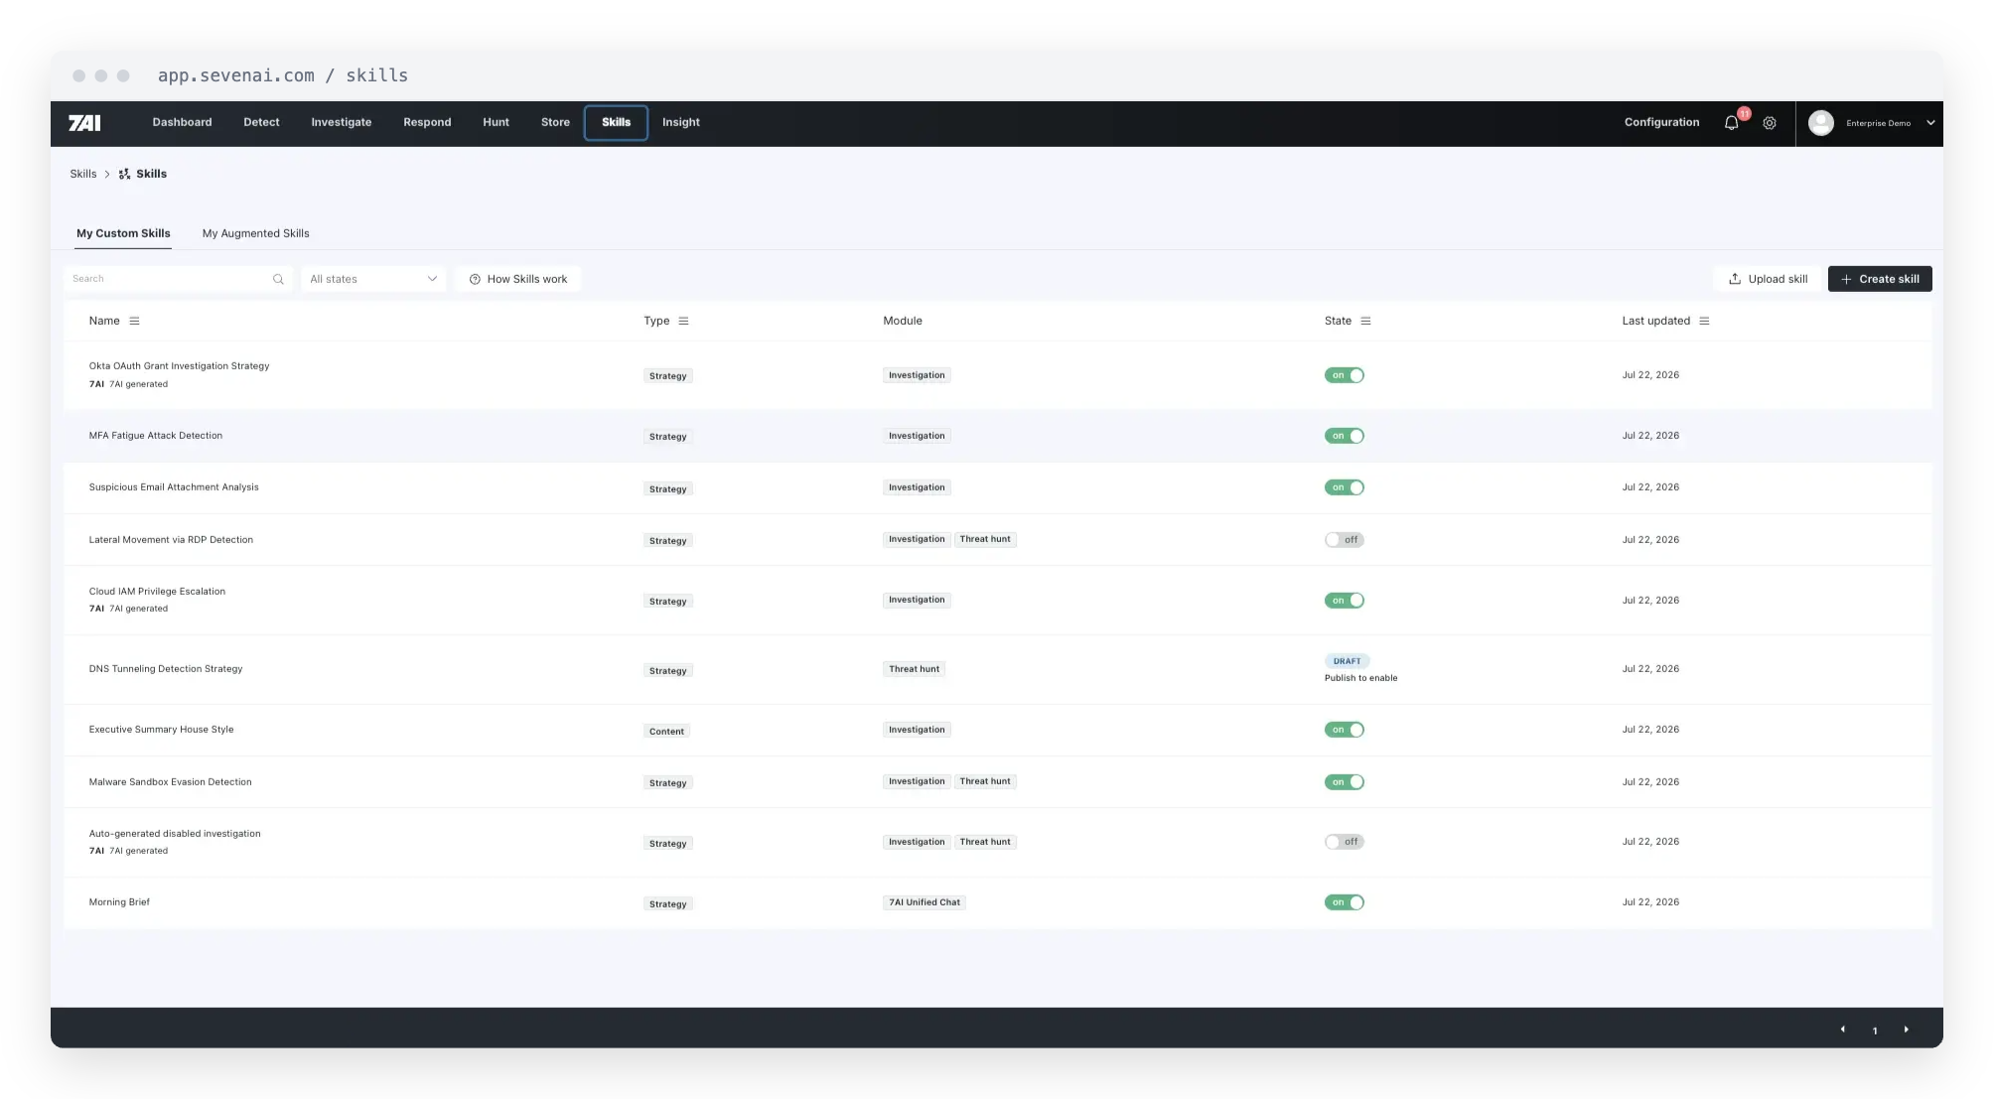This screenshot has width=1994, height=1099.
Task: Expand the Enterprise Demo account menu
Action: [x=1930, y=123]
